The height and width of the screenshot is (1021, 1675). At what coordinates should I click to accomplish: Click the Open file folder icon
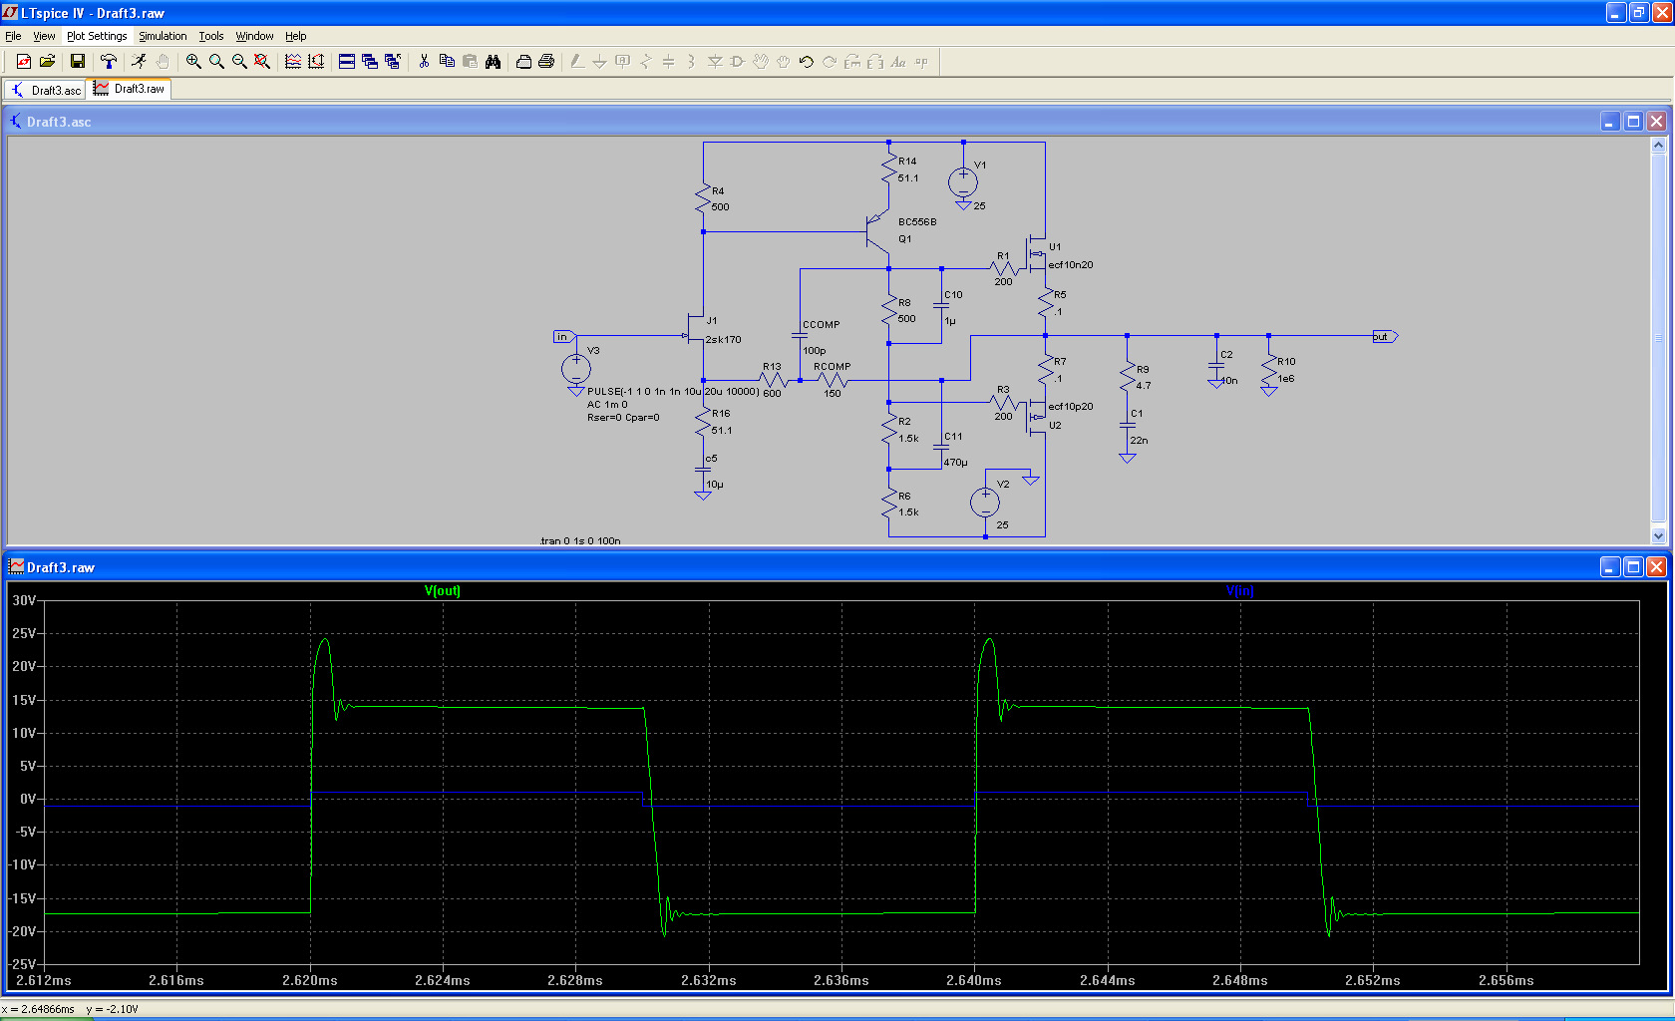[47, 62]
